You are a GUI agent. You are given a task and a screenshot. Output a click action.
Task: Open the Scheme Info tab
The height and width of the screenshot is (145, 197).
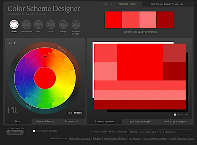point(72,121)
